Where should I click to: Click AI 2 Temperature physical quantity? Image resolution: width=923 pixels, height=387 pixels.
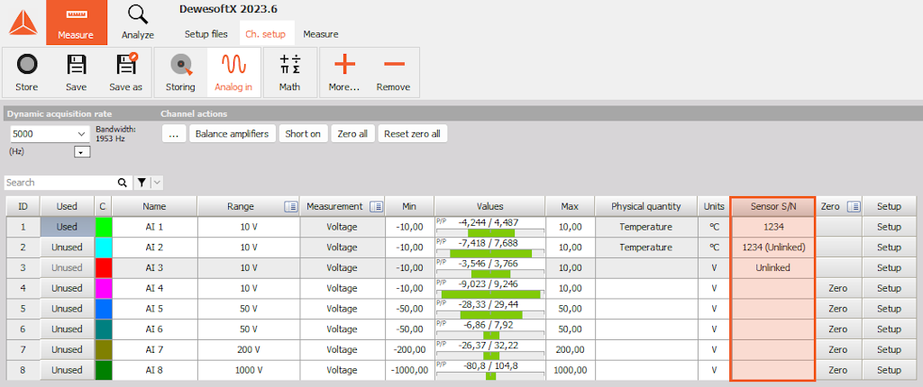pyautogui.click(x=645, y=247)
